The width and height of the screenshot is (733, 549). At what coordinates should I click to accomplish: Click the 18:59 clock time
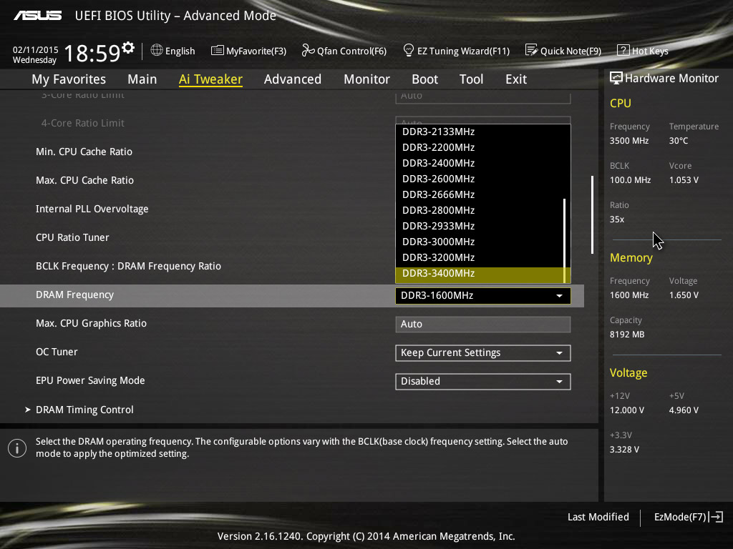92,53
